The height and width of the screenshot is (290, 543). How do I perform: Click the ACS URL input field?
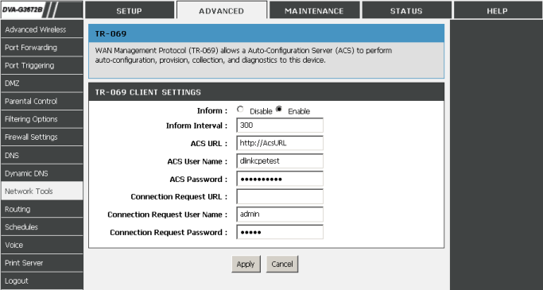pos(280,143)
